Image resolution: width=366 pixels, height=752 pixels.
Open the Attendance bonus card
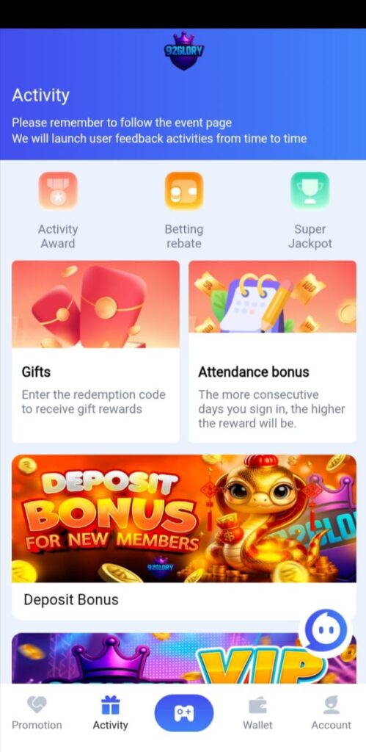coord(273,352)
